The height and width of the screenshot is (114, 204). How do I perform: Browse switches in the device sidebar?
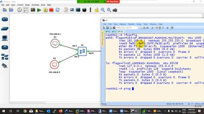[x=5, y=28]
